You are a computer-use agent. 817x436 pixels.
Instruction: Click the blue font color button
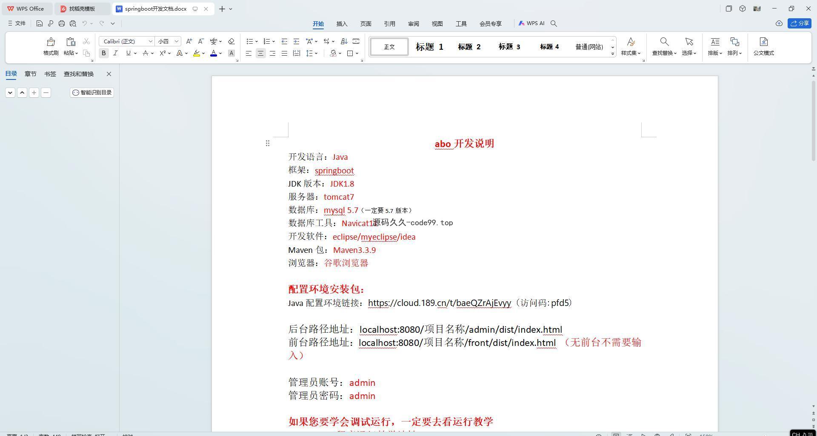(214, 53)
